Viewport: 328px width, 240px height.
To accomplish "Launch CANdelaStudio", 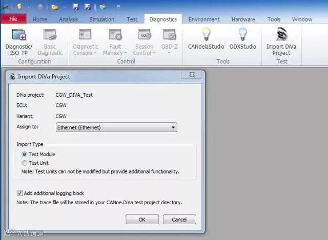I will (x=206, y=39).
